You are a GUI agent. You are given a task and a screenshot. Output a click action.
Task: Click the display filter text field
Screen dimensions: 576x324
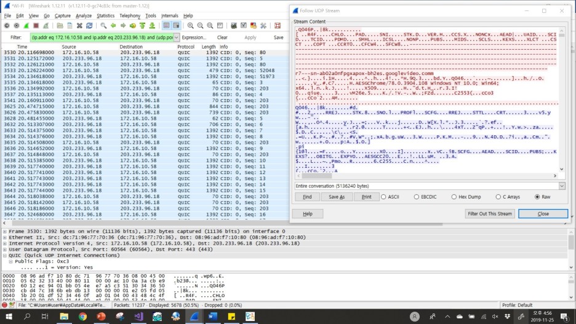102,38
